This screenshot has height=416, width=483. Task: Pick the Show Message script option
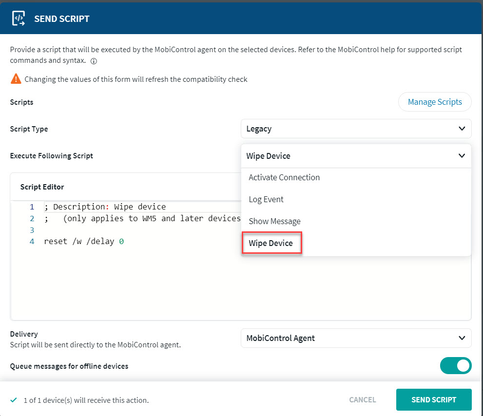274,221
